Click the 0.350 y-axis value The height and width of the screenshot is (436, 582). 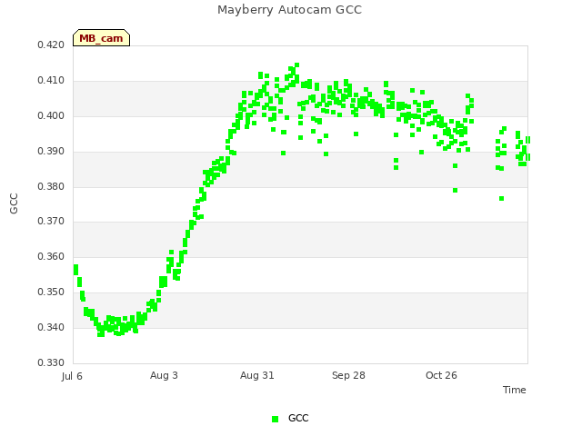pyautogui.click(x=51, y=292)
